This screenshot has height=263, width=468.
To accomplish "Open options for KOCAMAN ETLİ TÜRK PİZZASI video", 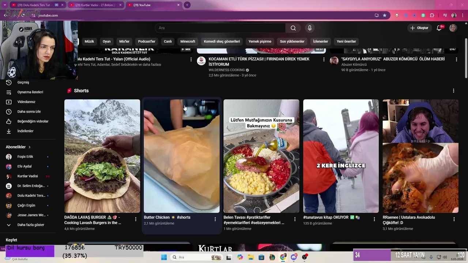I will point(324,59).
